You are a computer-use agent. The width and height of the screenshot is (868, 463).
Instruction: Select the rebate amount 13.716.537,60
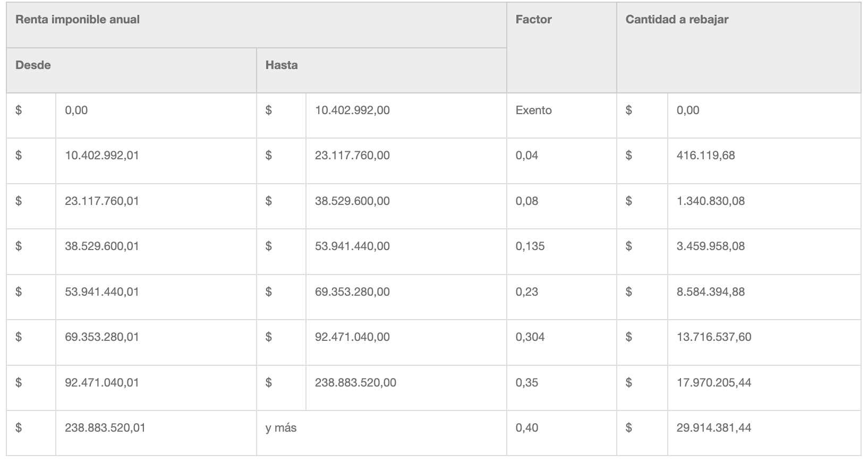point(714,337)
